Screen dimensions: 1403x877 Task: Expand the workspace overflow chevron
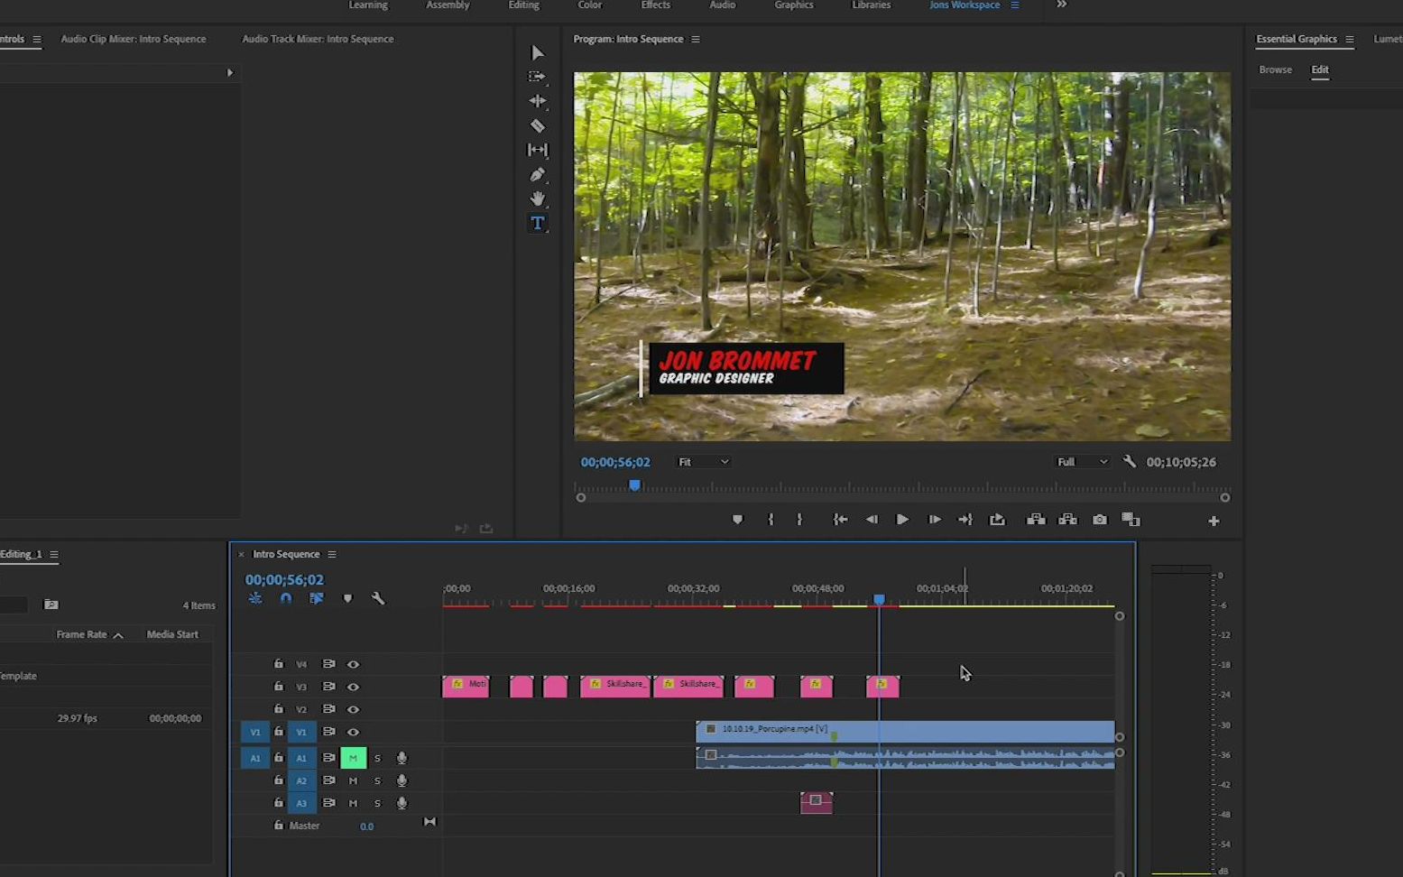pos(1062,5)
